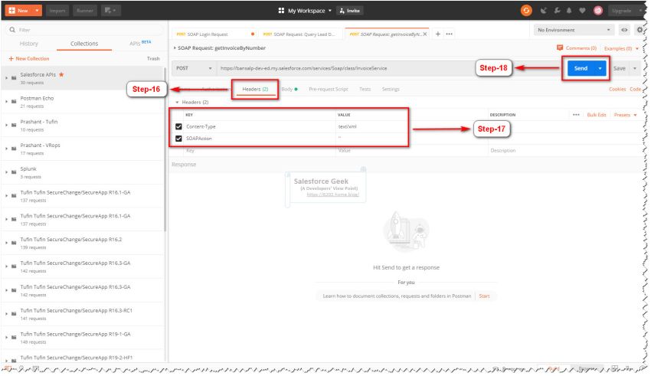Screen dimensions: 651x376
Task: Switch to SOAP Request: Query Lead tab
Action: 301,34
